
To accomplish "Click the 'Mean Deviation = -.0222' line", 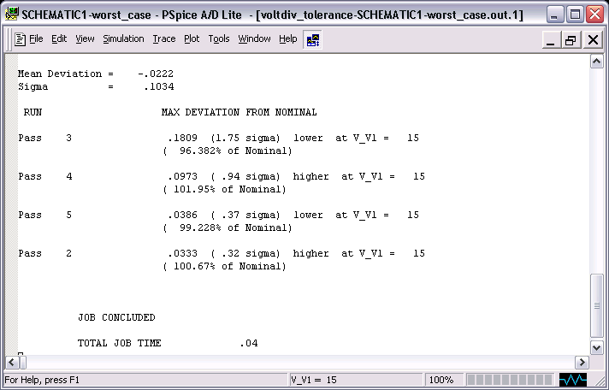I will [x=96, y=74].
